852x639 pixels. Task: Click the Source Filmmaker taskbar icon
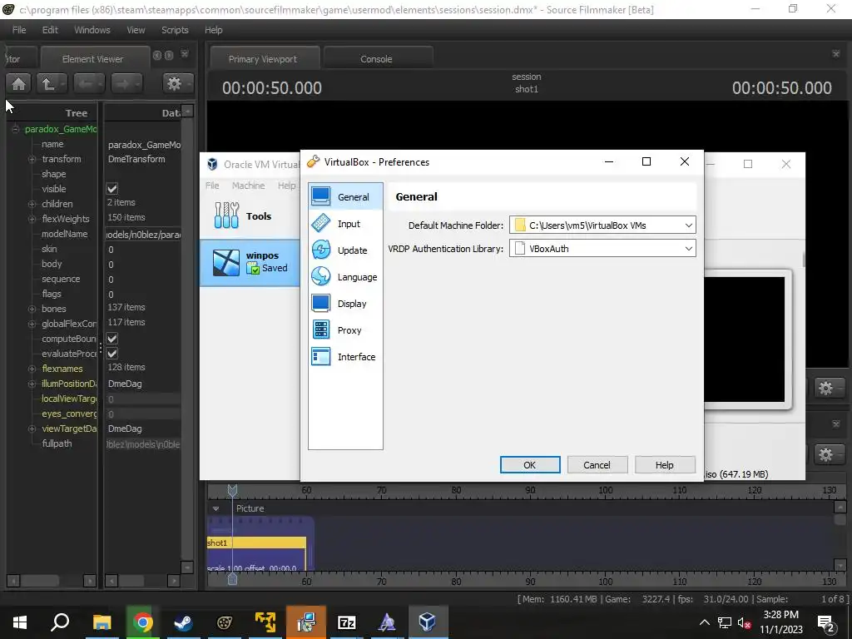pyautogui.click(x=225, y=622)
